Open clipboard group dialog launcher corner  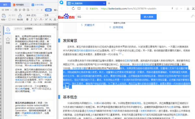coord(23,22)
